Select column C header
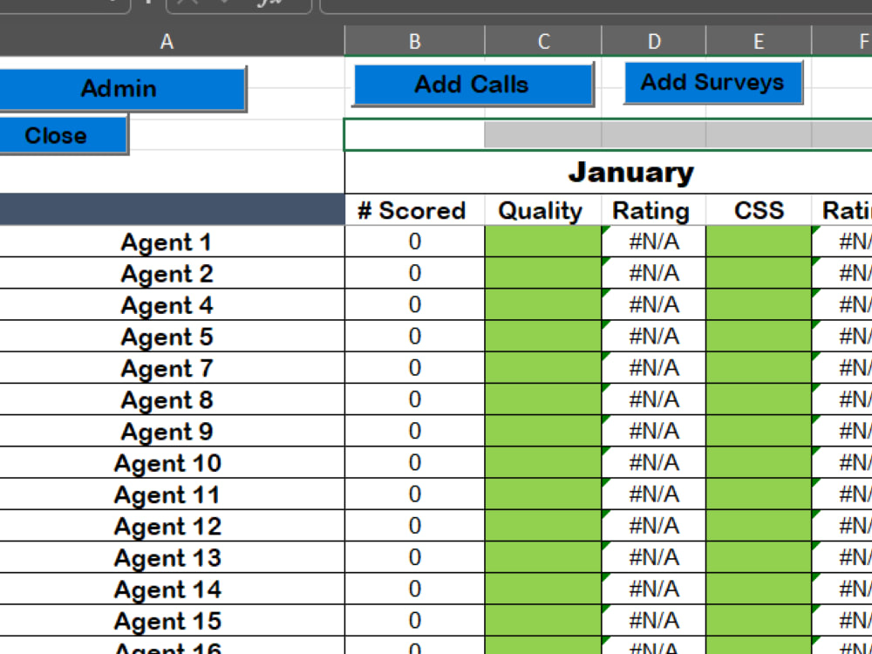This screenshot has height=654, width=872. pos(543,42)
